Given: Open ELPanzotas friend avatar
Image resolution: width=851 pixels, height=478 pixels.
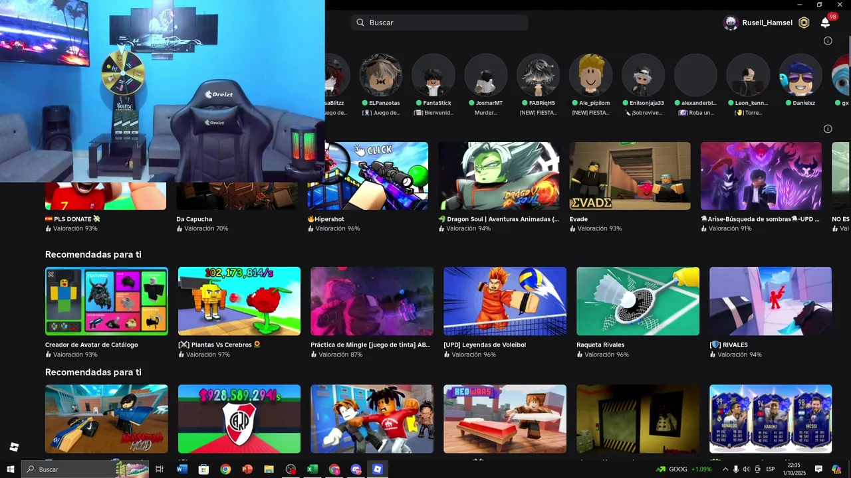Looking at the screenshot, I should click(x=381, y=75).
